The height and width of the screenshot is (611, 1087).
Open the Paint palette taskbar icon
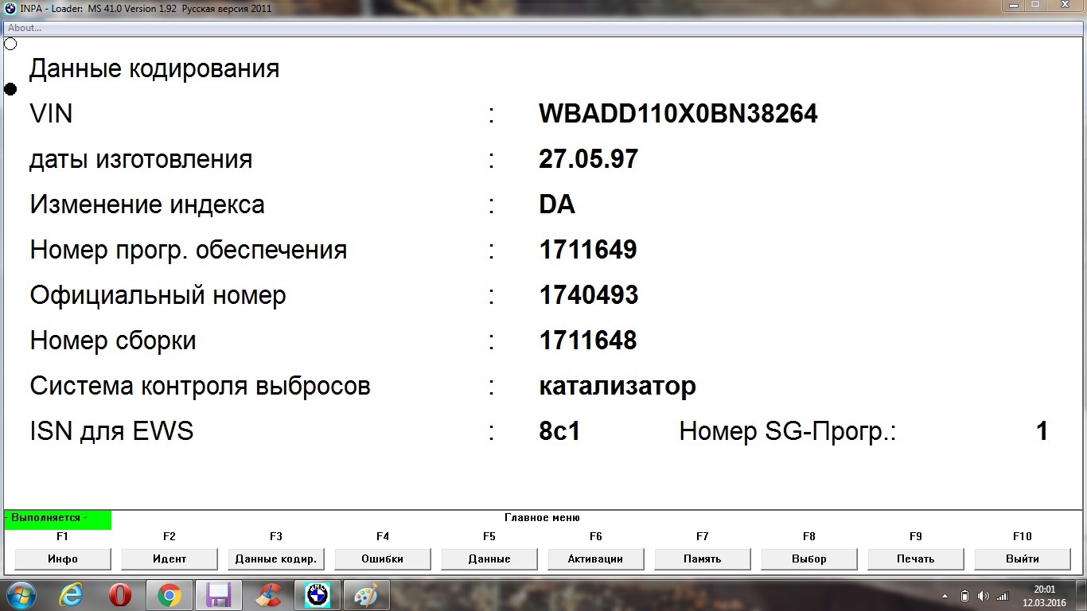pyautogui.click(x=366, y=595)
